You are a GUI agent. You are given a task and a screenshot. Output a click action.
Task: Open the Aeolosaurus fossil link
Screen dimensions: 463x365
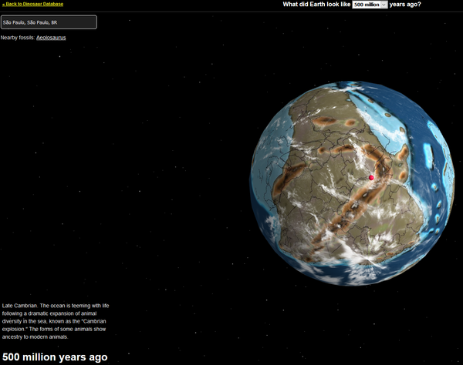pyautogui.click(x=51, y=37)
